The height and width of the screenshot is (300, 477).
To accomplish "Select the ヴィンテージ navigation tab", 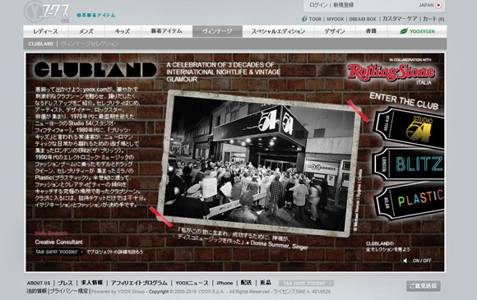I will [217, 31].
